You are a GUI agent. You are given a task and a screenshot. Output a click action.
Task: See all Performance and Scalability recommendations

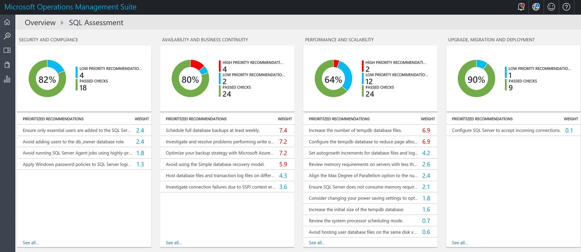pos(317,243)
